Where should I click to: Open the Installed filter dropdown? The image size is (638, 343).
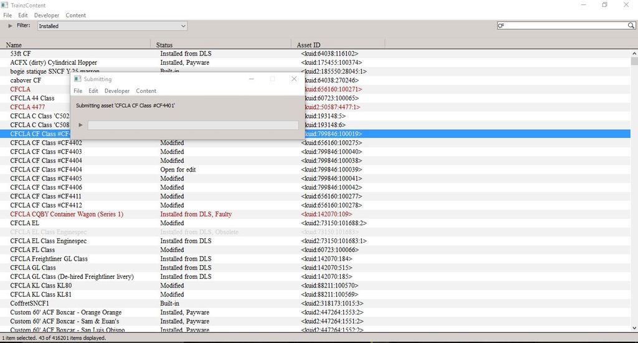(x=112, y=26)
